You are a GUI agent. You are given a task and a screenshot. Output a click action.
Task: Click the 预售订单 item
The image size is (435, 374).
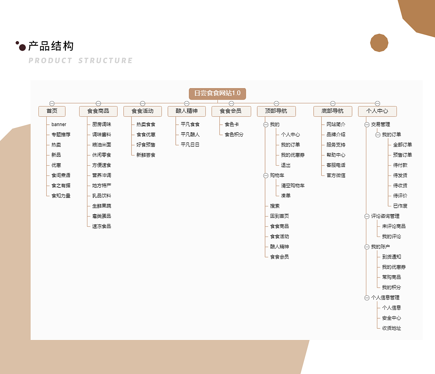[402, 155]
